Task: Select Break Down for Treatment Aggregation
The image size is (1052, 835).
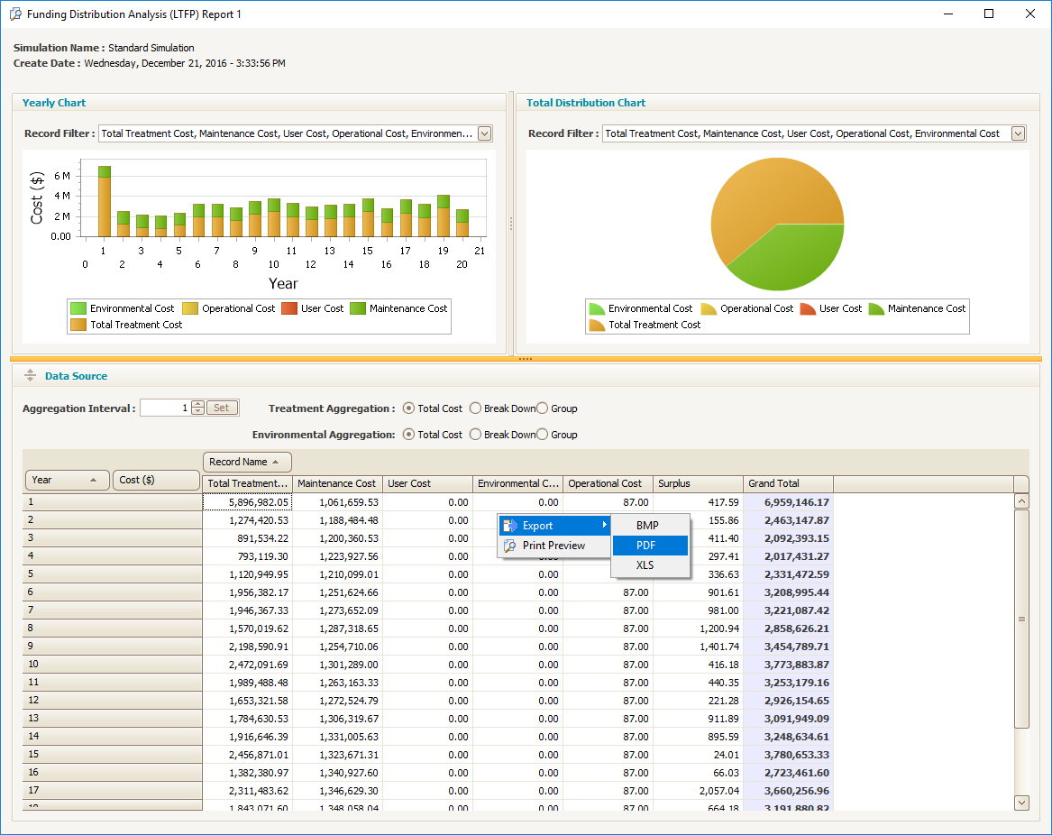Action: pyautogui.click(x=476, y=408)
